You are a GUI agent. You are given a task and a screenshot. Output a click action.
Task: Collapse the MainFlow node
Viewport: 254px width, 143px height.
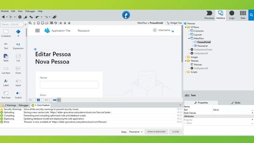click(189, 39)
